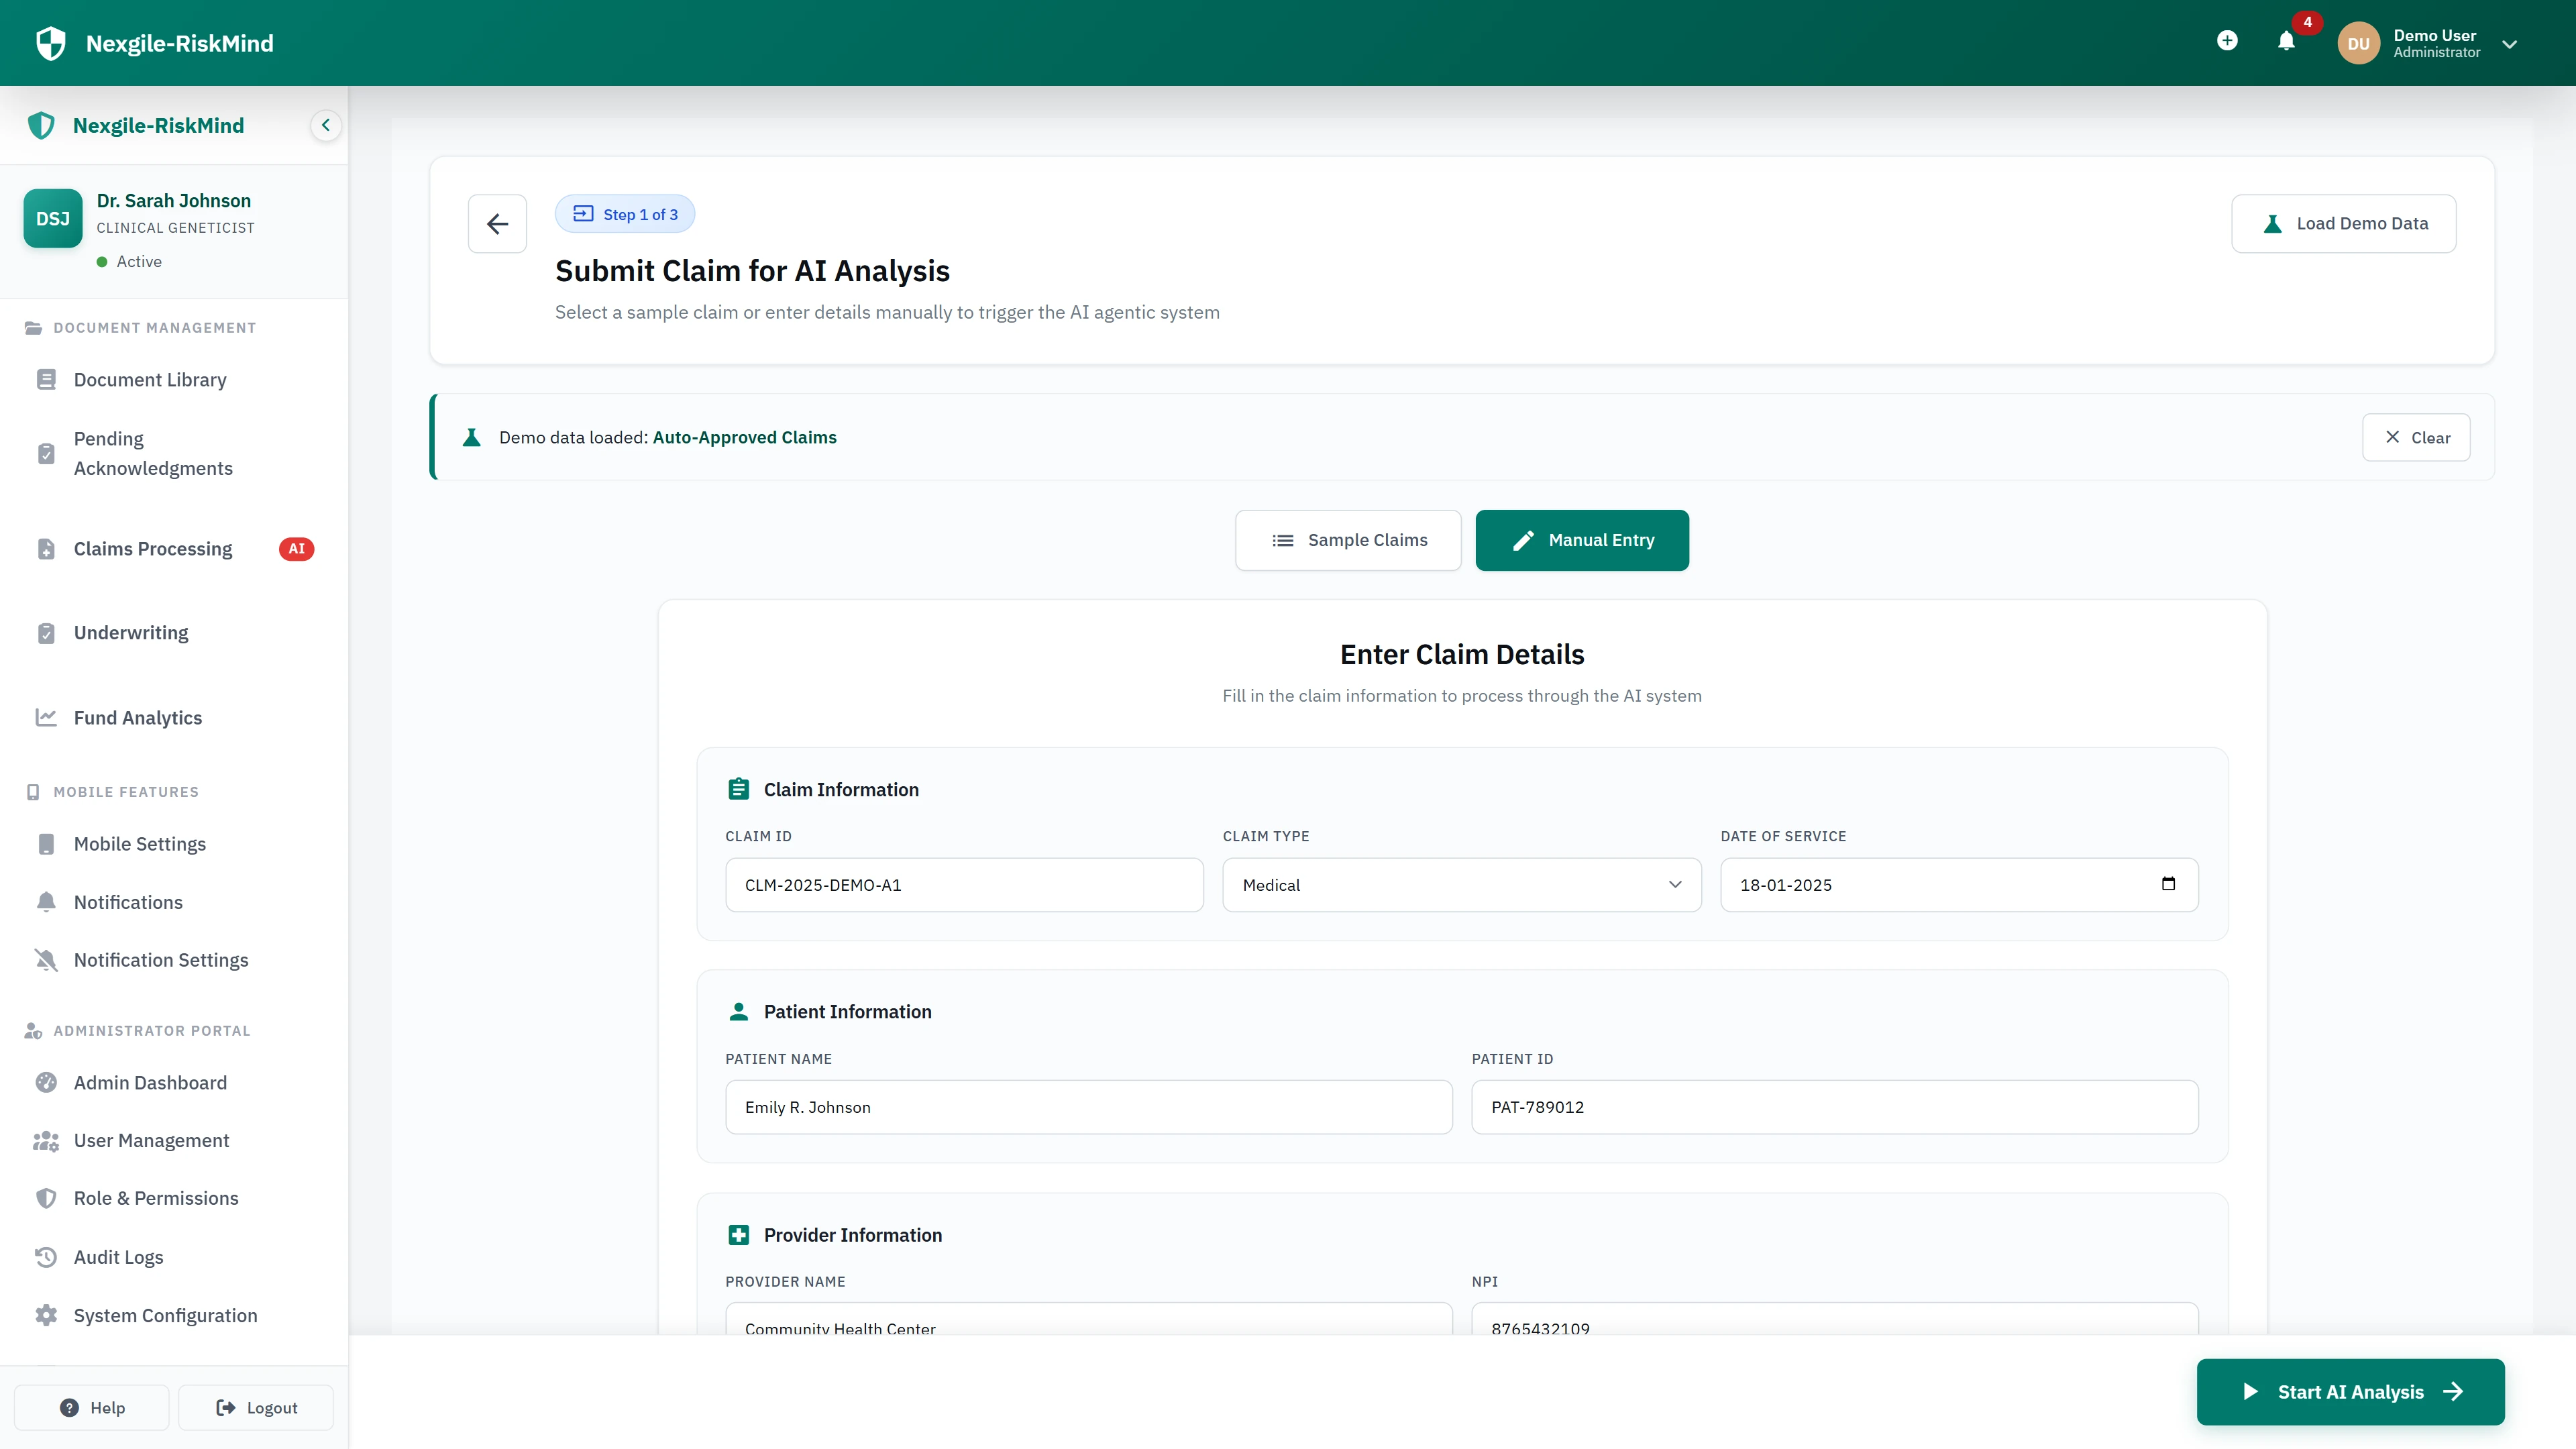Open the notifications bell in top bar

coord(2287,42)
